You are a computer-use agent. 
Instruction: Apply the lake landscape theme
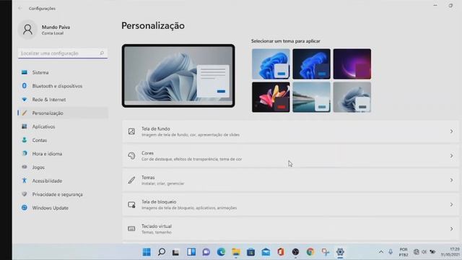point(311,97)
